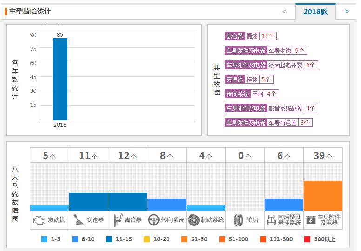The image size is (361, 251).
Task: Open 漆面起泡开裂 6个 fault tag
Action: (271, 65)
